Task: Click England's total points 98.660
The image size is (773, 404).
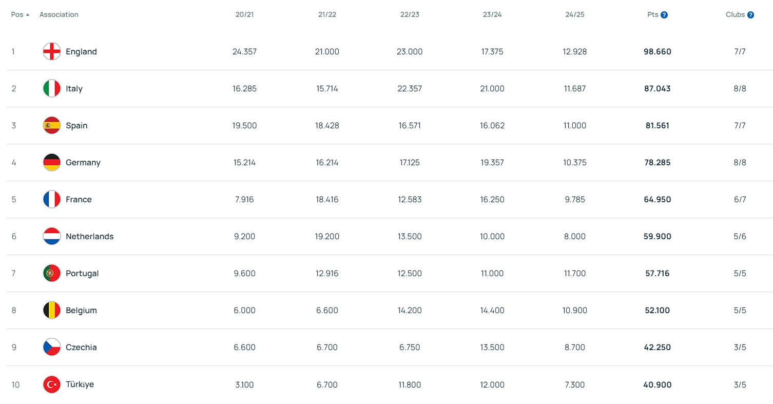Action: 658,52
